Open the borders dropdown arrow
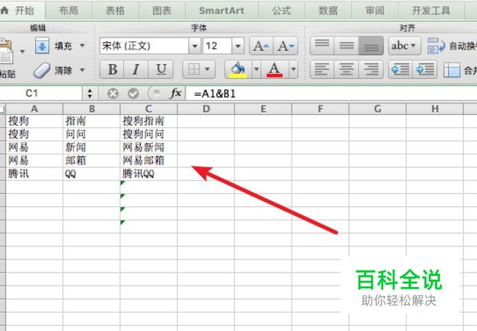The height and width of the screenshot is (331, 477). tap(207, 70)
